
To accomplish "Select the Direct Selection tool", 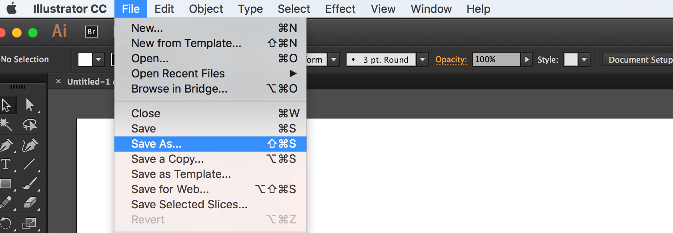I will coord(30,105).
